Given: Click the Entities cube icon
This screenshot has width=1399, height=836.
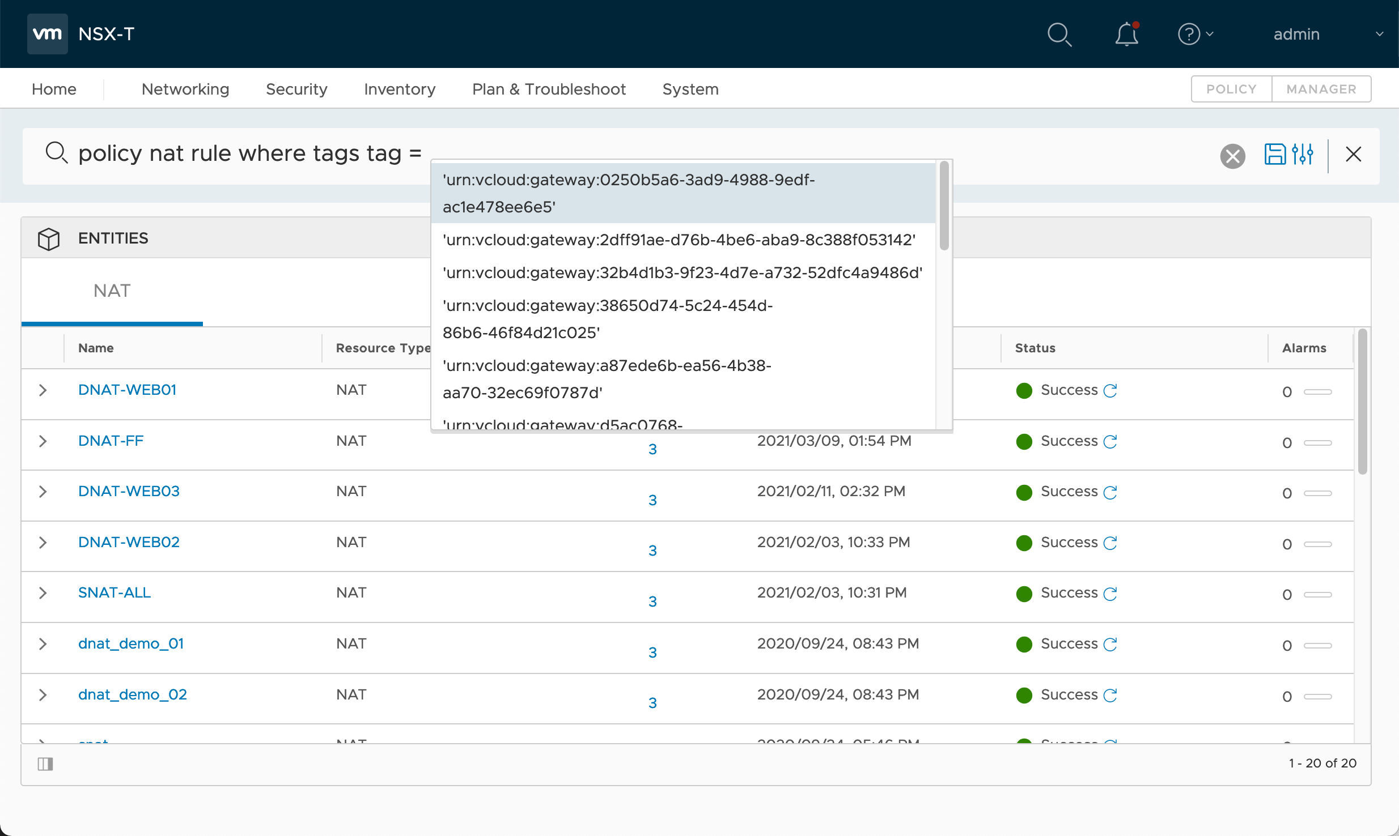Looking at the screenshot, I should [x=49, y=238].
